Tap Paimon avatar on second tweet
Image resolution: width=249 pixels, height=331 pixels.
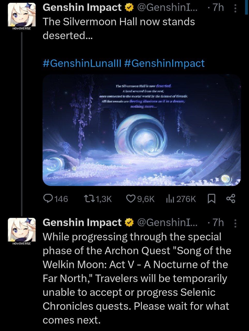pos(22,229)
